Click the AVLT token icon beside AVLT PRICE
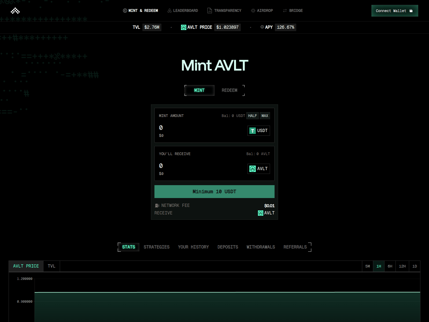This screenshot has width=429, height=322. 184,27
